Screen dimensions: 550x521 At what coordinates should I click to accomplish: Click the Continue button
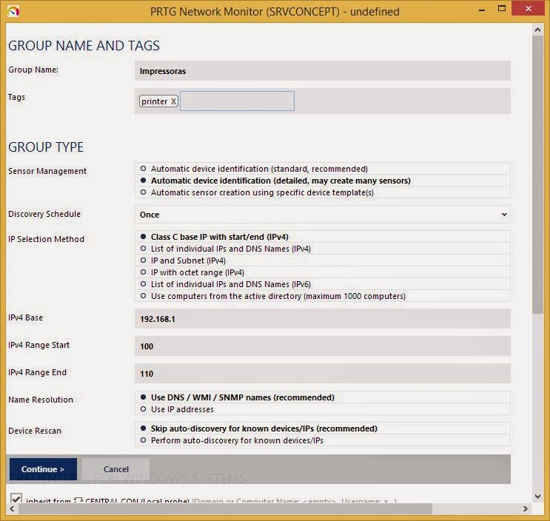(43, 469)
